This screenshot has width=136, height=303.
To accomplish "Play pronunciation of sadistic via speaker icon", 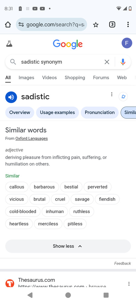I will 11,97.
